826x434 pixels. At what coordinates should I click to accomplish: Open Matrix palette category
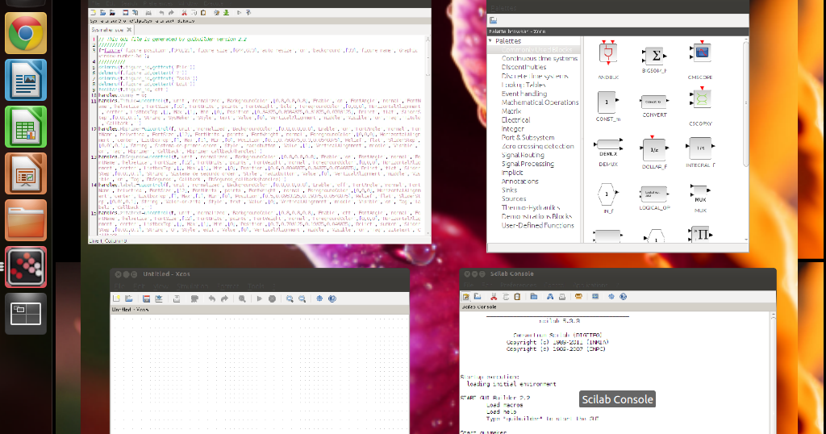click(x=511, y=111)
